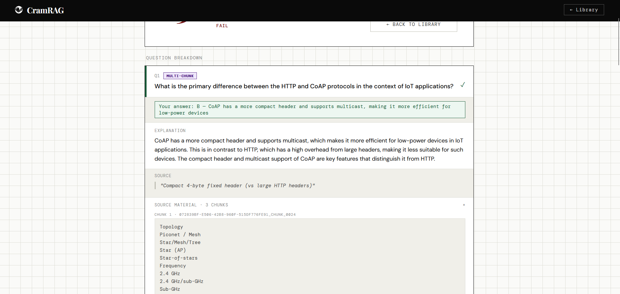
Task: Click the MULTI-CHUNK badge
Action: tap(180, 76)
